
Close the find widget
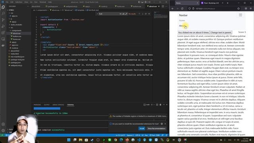pos(149,14)
